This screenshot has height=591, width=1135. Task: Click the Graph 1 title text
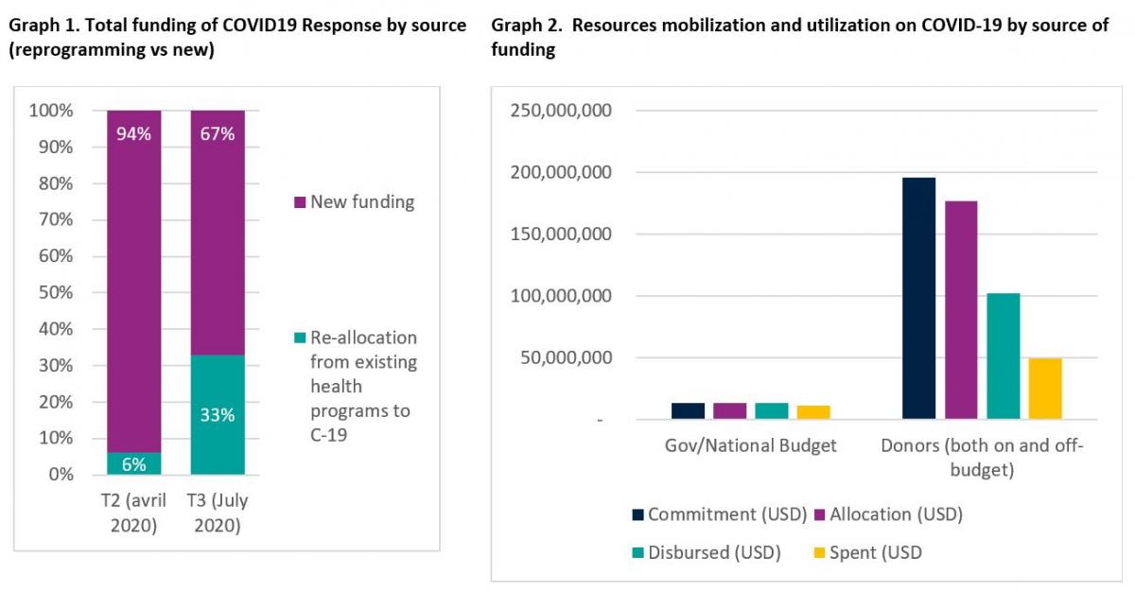tap(236, 37)
